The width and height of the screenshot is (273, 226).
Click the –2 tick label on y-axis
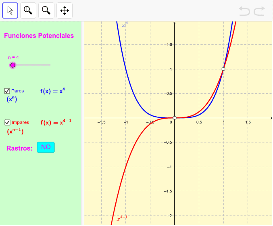(x=169, y=216)
